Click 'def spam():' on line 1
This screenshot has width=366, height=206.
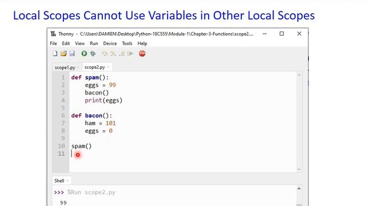(x=90, y=78)
